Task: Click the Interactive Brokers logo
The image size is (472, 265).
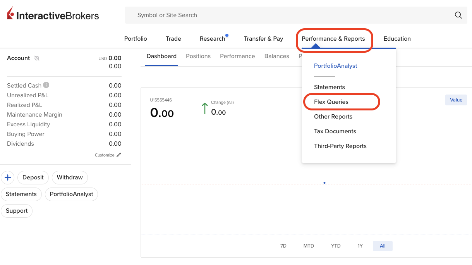Action: [x=53, y=14]
